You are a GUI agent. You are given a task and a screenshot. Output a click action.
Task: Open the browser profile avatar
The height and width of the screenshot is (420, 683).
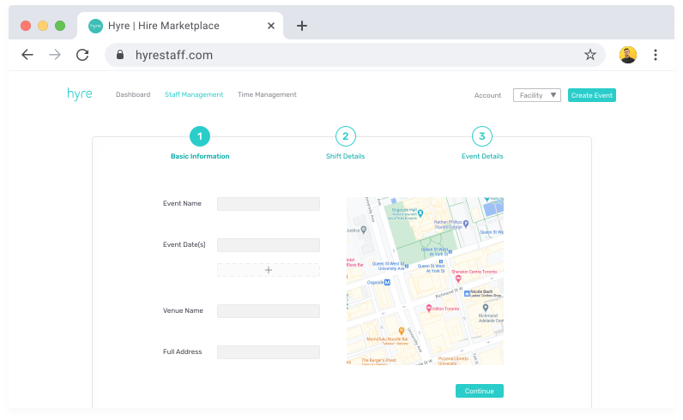pos(628,55)
